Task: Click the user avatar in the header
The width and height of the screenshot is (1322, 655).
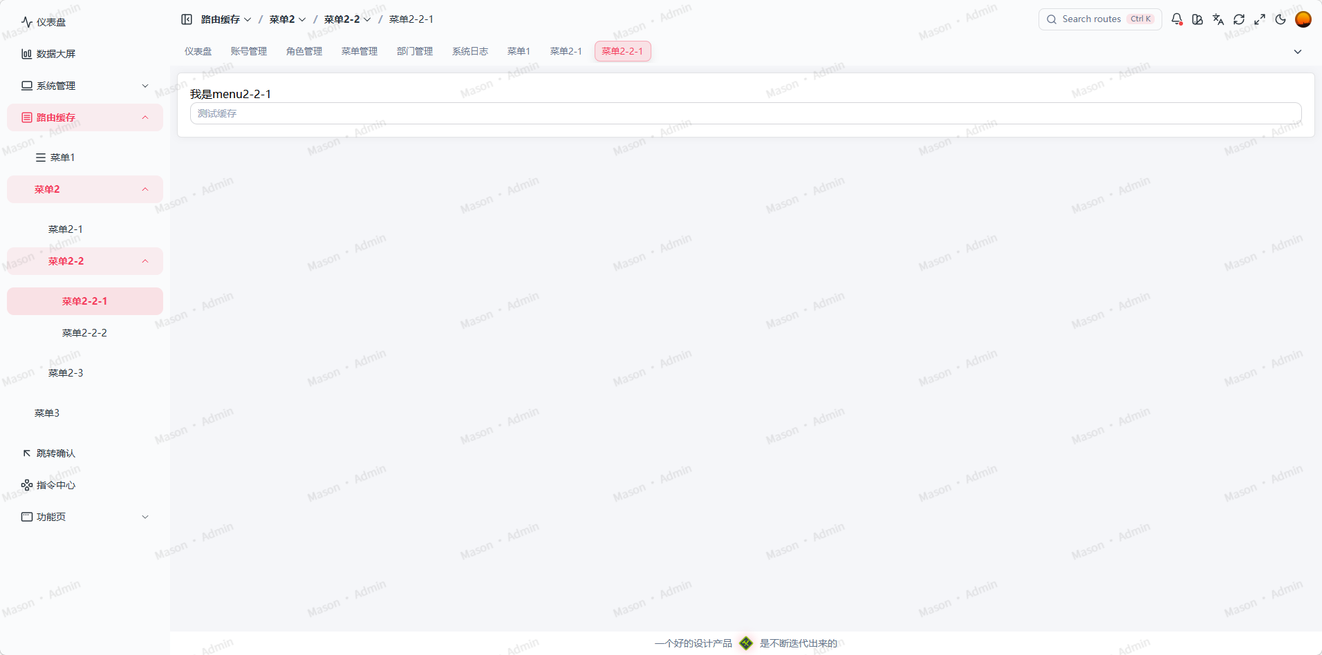Action: (x=1303, y=19)
